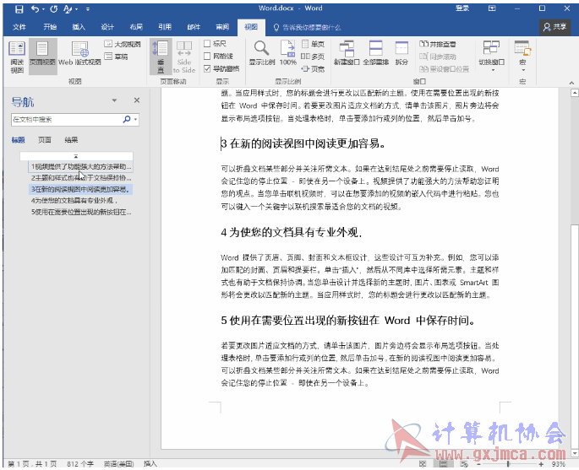The image size is (579, 470).
Task: Open the 审阅 review tab
Action: point(222,27)
